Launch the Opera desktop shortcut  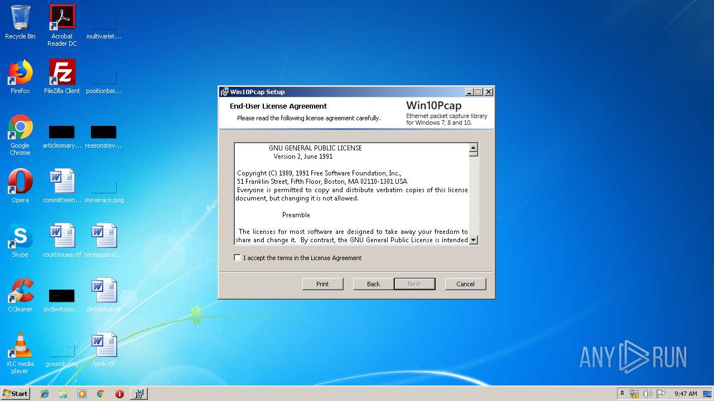[20, 186]
